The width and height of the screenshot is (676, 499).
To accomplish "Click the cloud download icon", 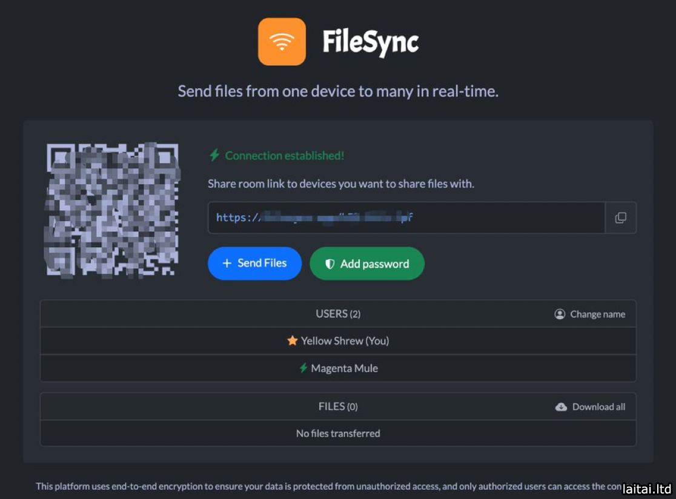I will [x=561, y=407].
